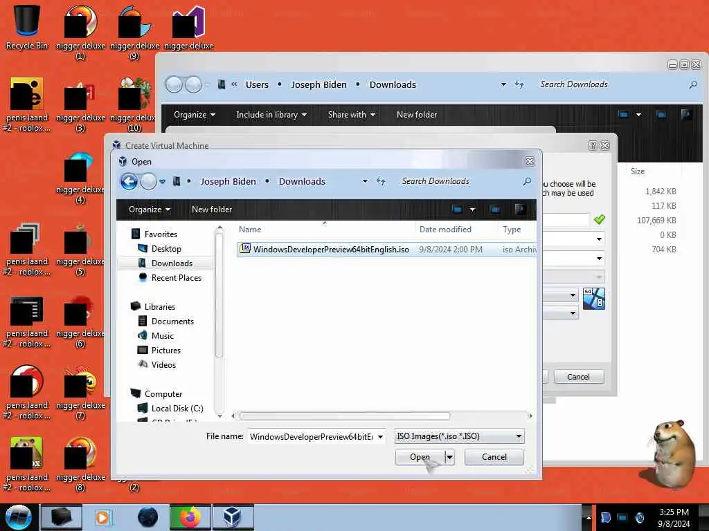Open the Pictures library
The height and width of the screenshot is (531, 709).
(166, 350)
